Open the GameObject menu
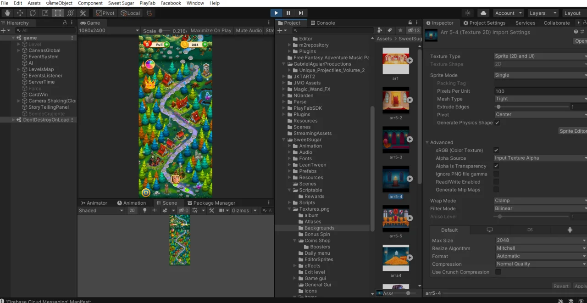 [x=60, y=3]
